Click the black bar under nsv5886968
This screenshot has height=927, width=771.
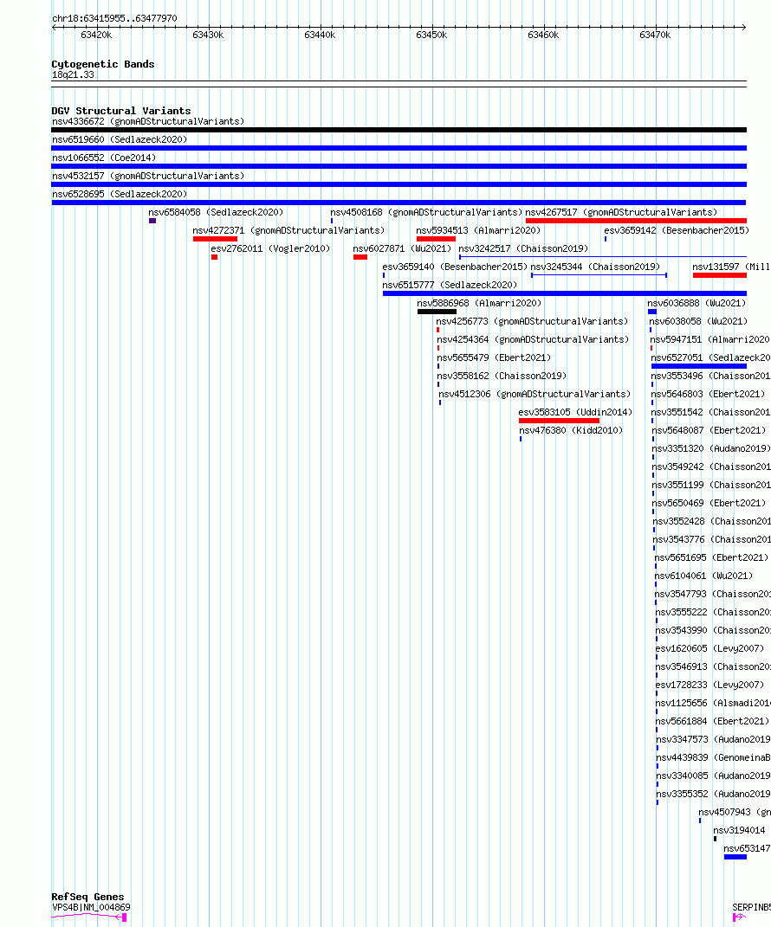(x=437, y=312)
